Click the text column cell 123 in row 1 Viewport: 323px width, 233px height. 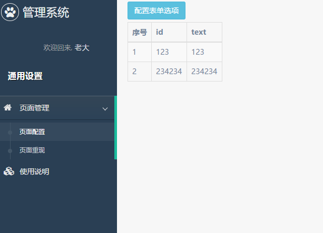pyautogui.click(x=204, y=52)
